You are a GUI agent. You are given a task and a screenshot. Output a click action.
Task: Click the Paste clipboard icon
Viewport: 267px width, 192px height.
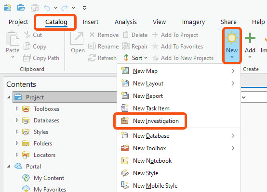(13, 38)
